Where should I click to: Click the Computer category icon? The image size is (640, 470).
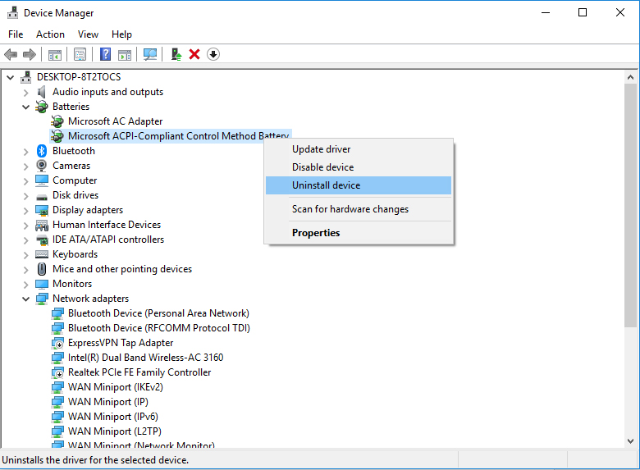(x=42, y=180)
